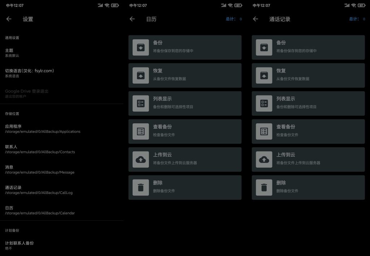370x256 pixels.
Task: Open the list view icon under Calendar
Action: point(141,103)
